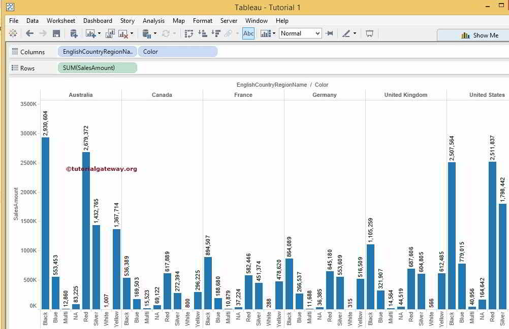The height and width of the screenshot is (329, 509).
Task: Select the New Data Source icon
Action: tap(74, 34)
